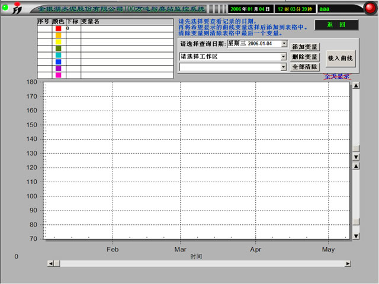379x284 pixels.
Task: Click the upper vertical scrollbar's up arrow
Action: [x=356, y=85]
